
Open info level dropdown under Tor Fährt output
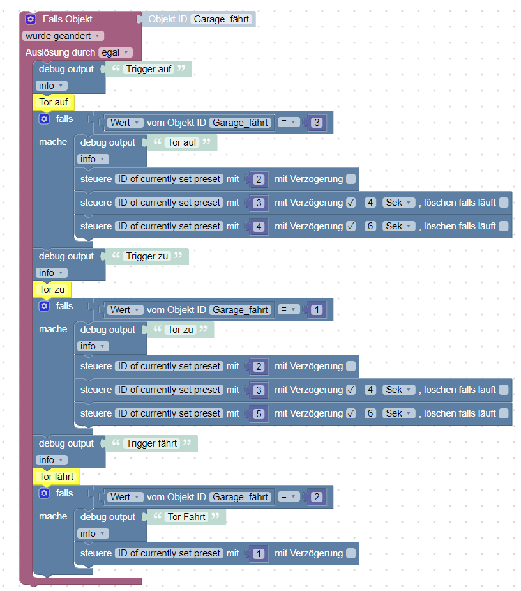(x=93, y=533)
